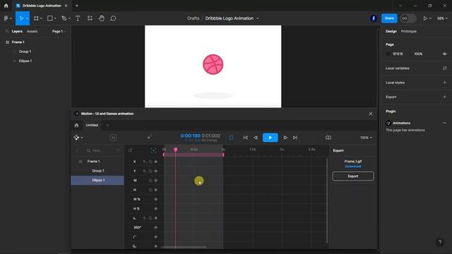Select Group 1 in Motion layer list
This screenshot has width=452, height=254.
click(x=98, y=171)
